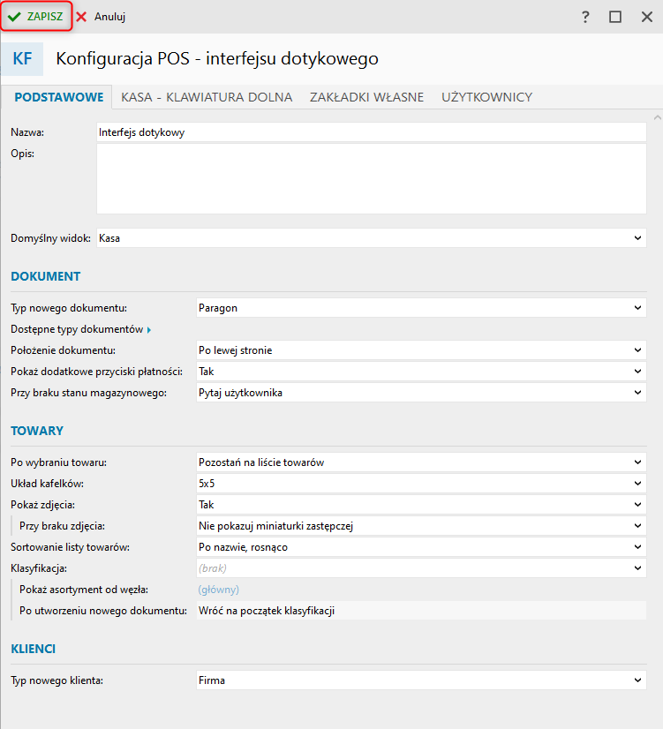Switch to KASA - KLAWIATURA DOLNA tab
The image size is (663, 729).
[207, 97]
